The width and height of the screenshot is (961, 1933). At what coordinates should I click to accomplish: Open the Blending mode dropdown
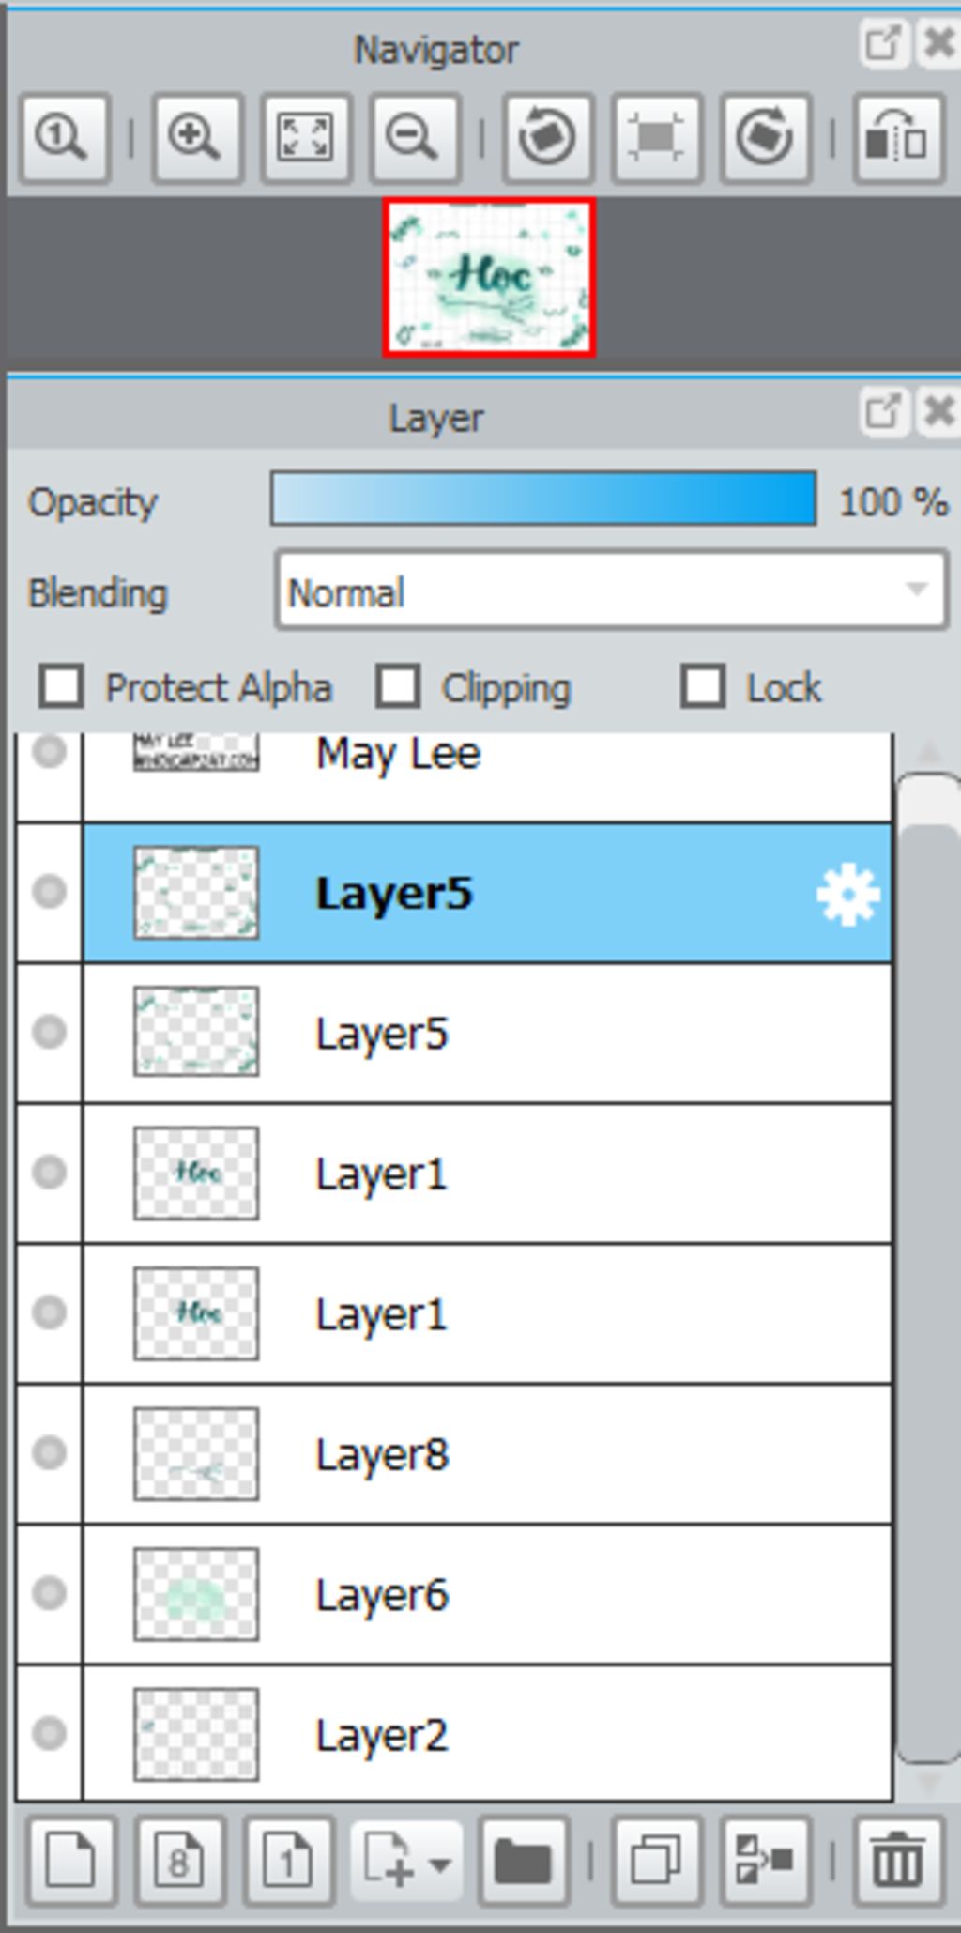[x=611, y=591]
